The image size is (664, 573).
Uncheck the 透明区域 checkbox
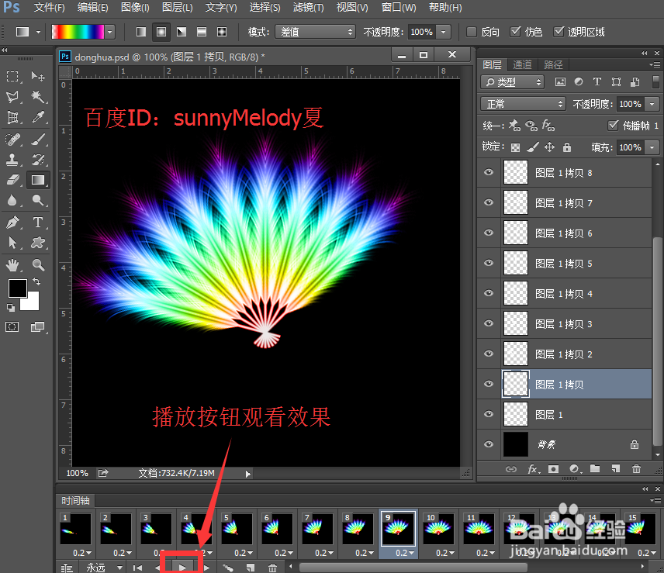(560, 32)
